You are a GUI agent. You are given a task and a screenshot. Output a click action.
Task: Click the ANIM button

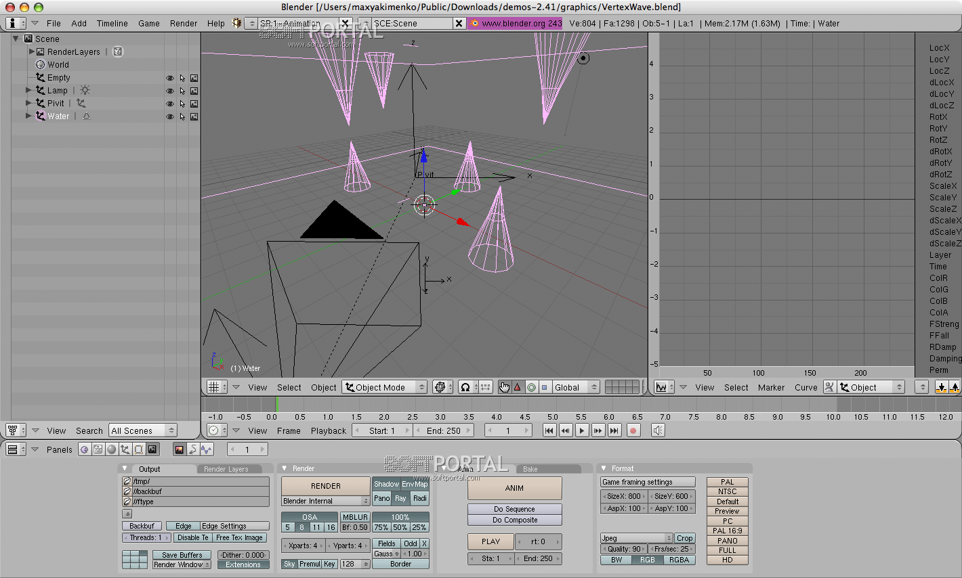514,488
